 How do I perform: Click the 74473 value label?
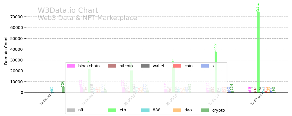[257, 8]
